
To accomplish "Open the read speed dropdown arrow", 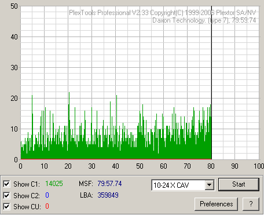I will click(x=209, y=185).
